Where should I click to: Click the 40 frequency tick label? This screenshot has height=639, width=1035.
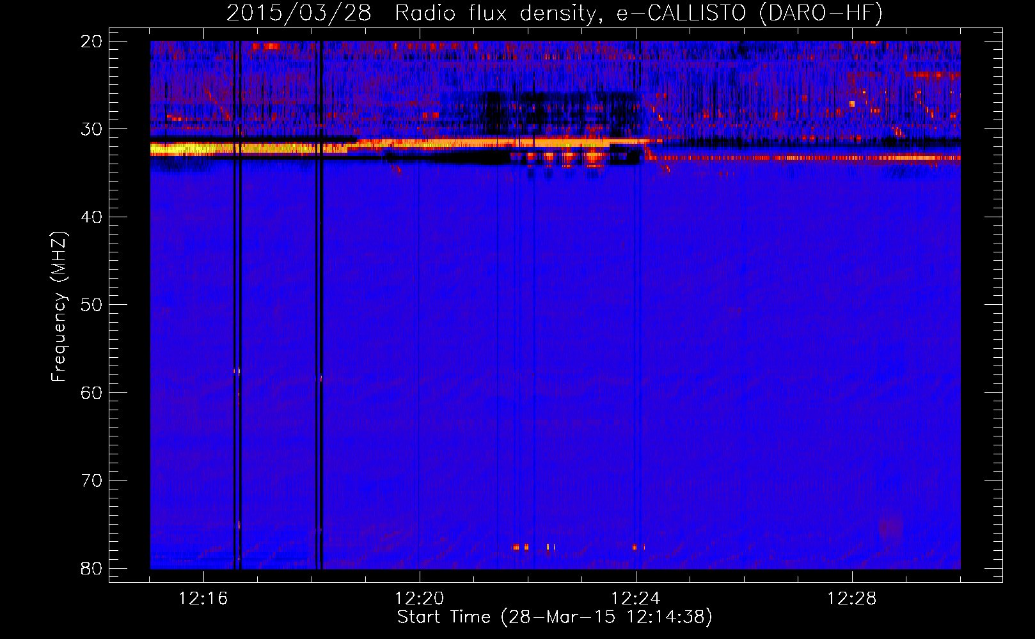coord(91,217)
